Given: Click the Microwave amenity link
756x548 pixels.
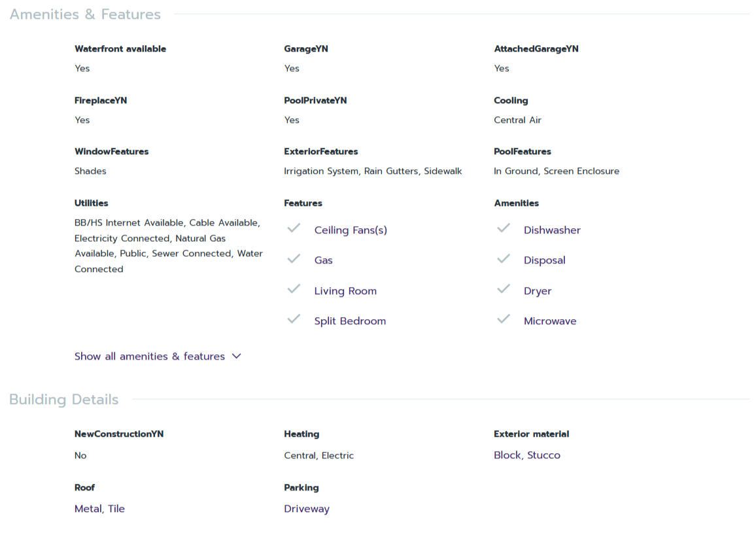Looking at the screenshot, I should click(x=550, y=321).
